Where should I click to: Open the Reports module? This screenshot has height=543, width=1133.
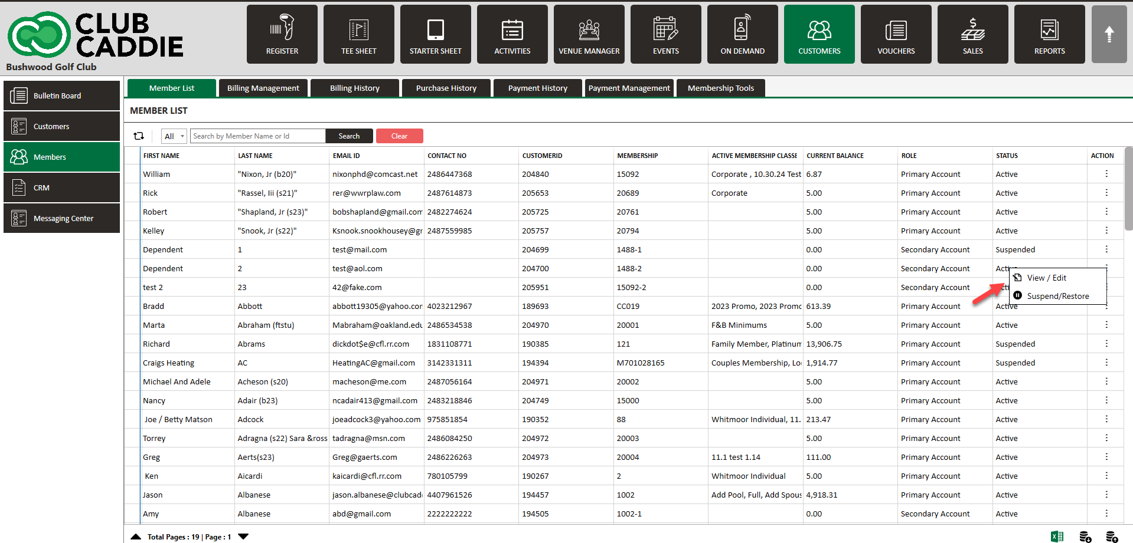tap(1049, 34)
